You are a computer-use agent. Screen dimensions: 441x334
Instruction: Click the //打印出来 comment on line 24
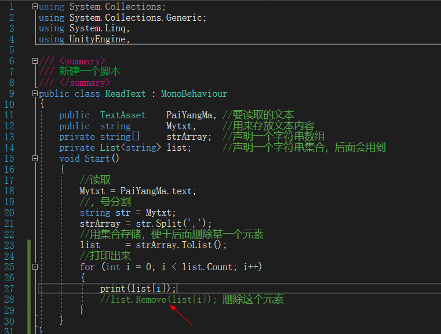(x=105, y=256)
